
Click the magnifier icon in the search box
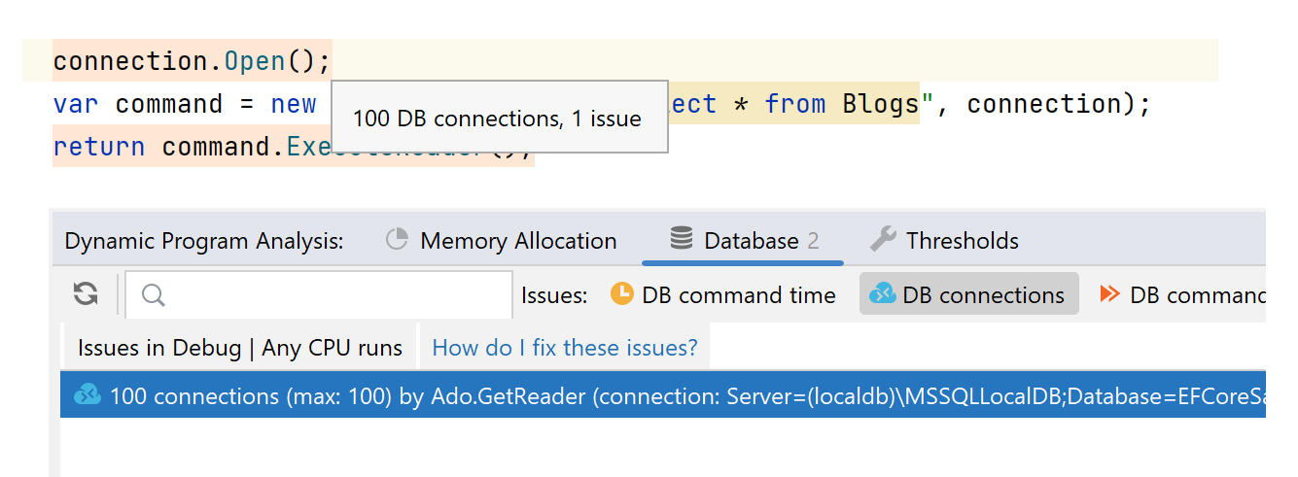point(154,294)
